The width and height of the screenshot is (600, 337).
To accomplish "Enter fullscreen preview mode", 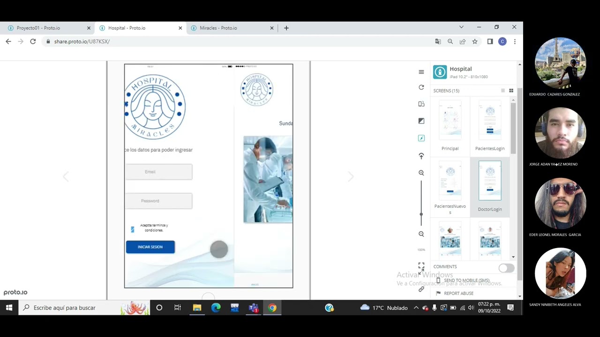I will [421, 265].
